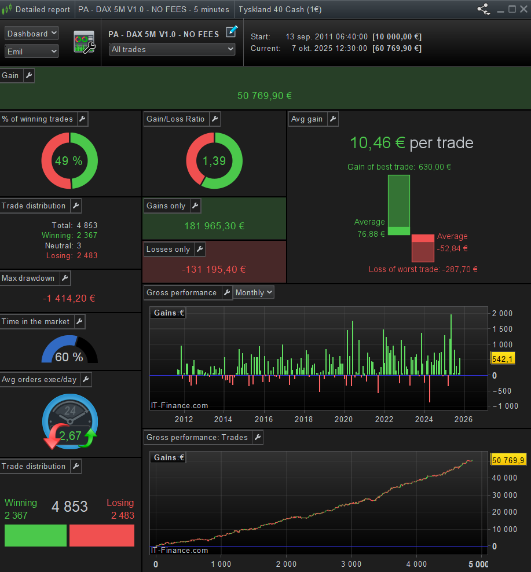Expand the All trades filter dropdown
Image resolution: width=531 pixels, height=572 pixels.
[x=172, y=49]
